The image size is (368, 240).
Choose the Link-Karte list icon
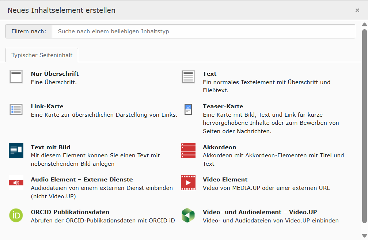(16, 109)
